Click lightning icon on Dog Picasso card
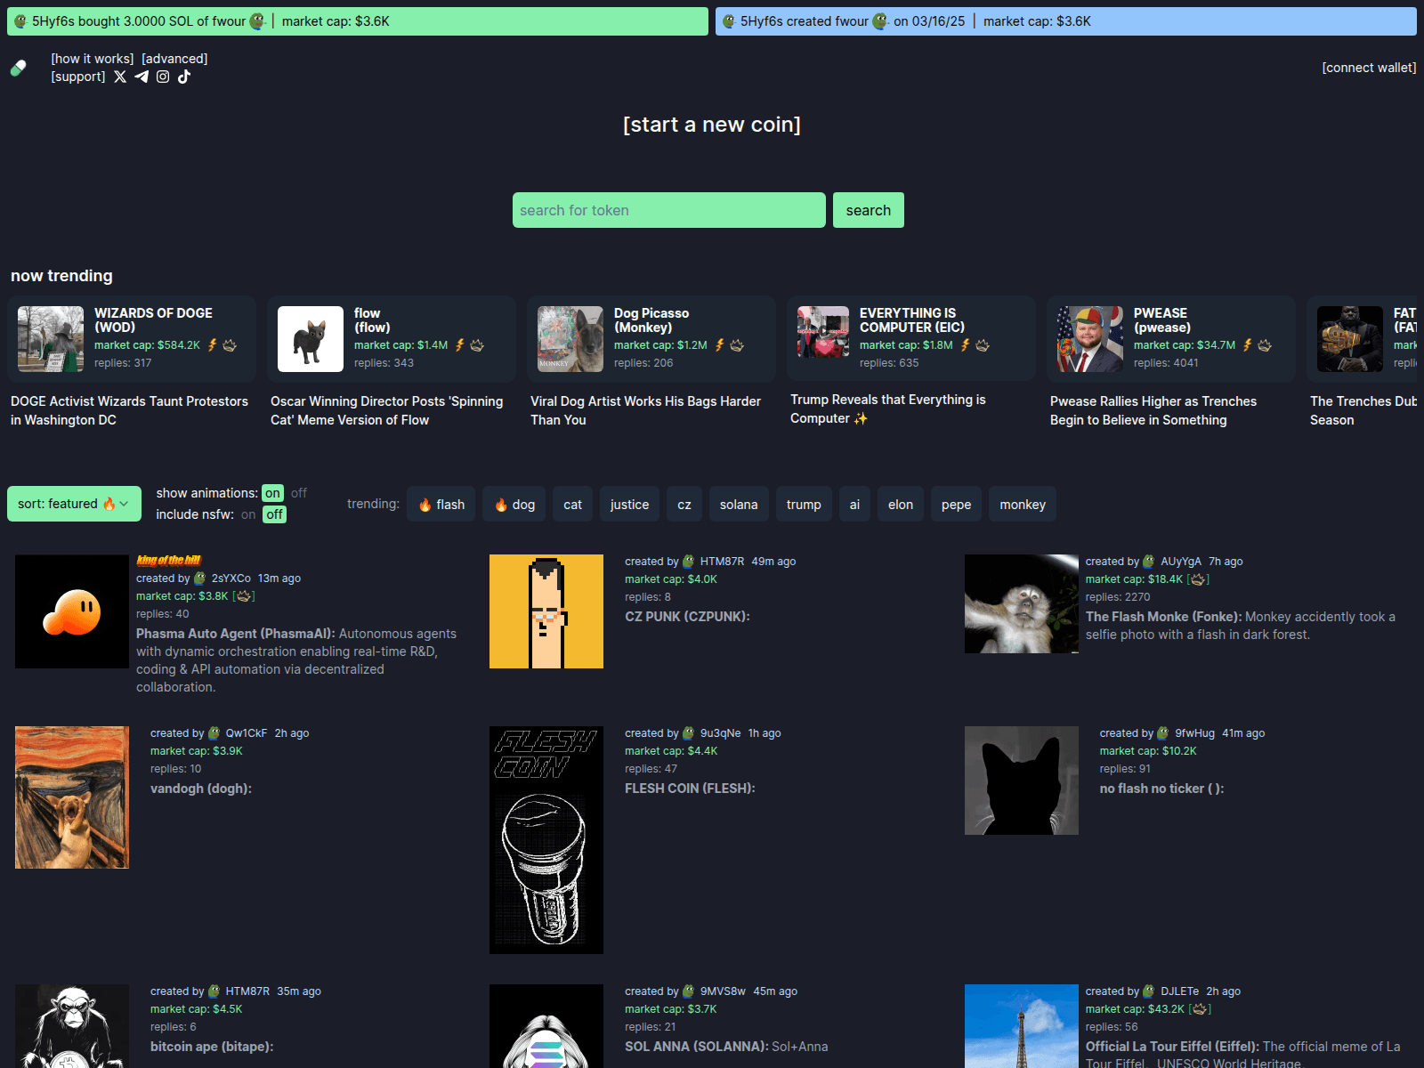The image size is (1424, 1068). [x=720, y=345]
